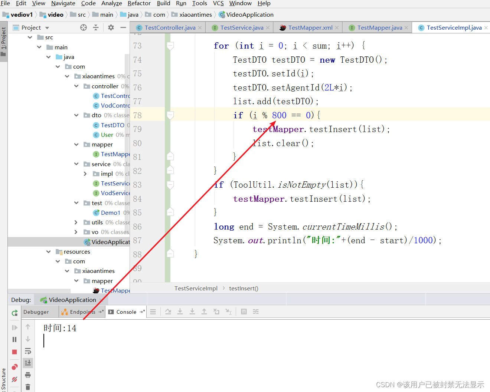The width and height of the screenshot is (490, 392).
Task: Hide the Project panel with minus icon
Action: point(123,27)
